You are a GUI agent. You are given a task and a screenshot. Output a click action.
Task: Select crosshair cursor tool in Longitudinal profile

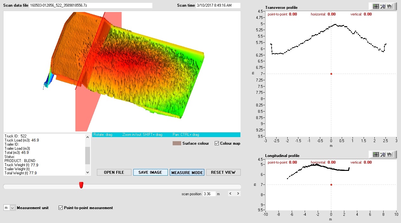(x=376, y=154)
